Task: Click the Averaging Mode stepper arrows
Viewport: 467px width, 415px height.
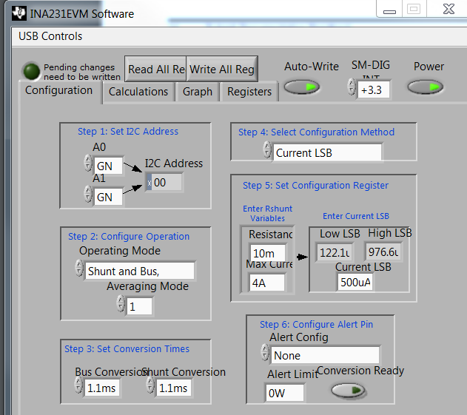Action: (x=121, y=303)
